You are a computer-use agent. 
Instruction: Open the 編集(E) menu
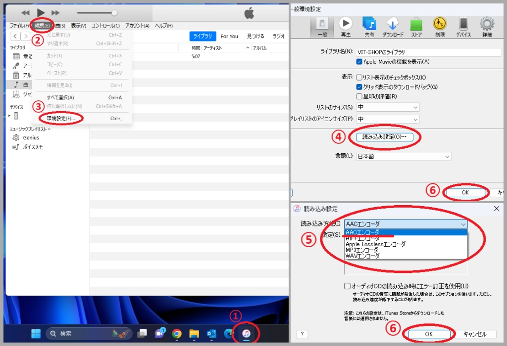(x=42, y=26)
